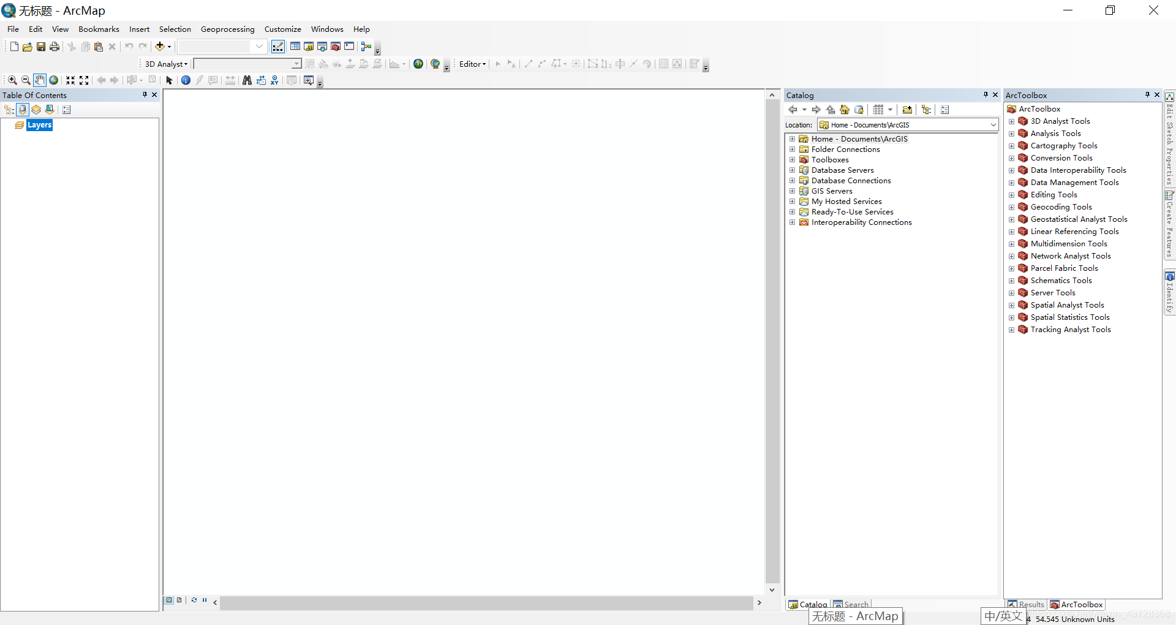This screenshot has height=625, width=1176.
Task: Toggle the Editor Toolbar button
Action: (278, 47)
